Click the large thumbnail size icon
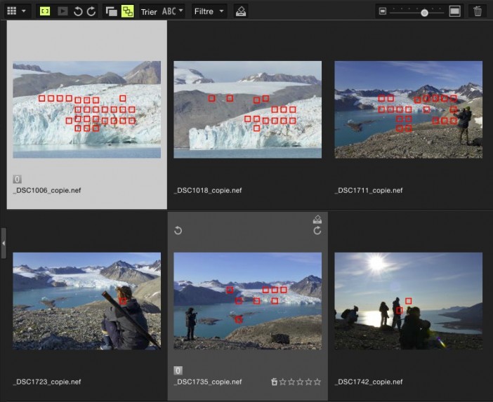This screenshot has width=493, height=402. pos(454,11)
